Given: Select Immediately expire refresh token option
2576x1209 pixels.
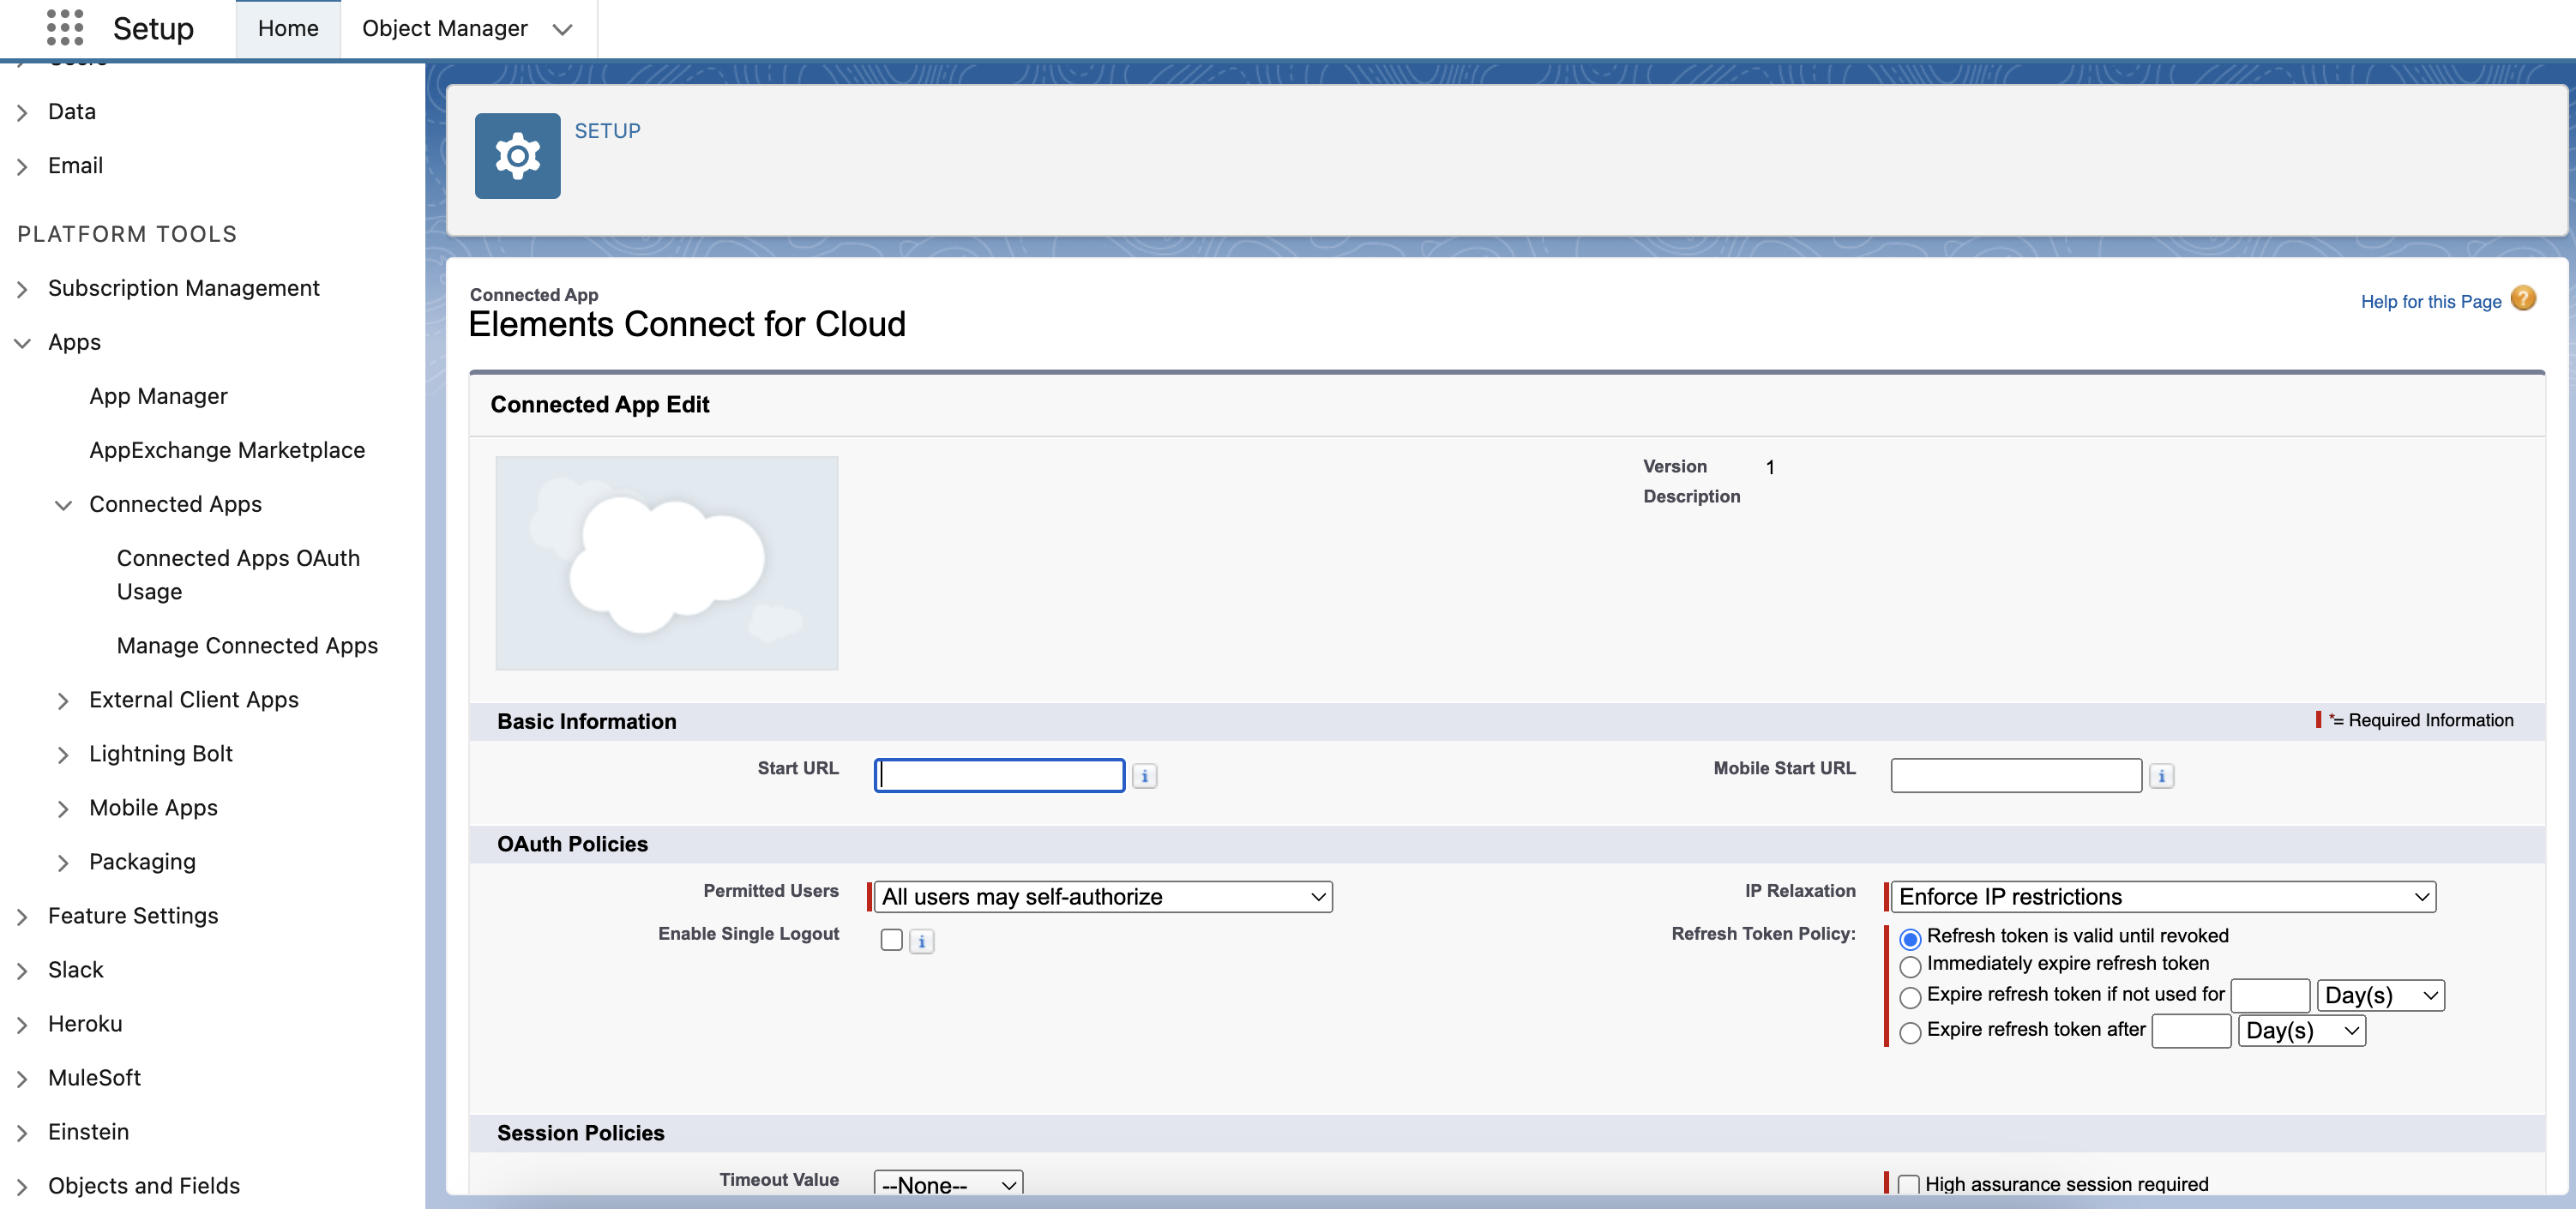Looking at the screenshot, I should click(x=1910, y=966).
